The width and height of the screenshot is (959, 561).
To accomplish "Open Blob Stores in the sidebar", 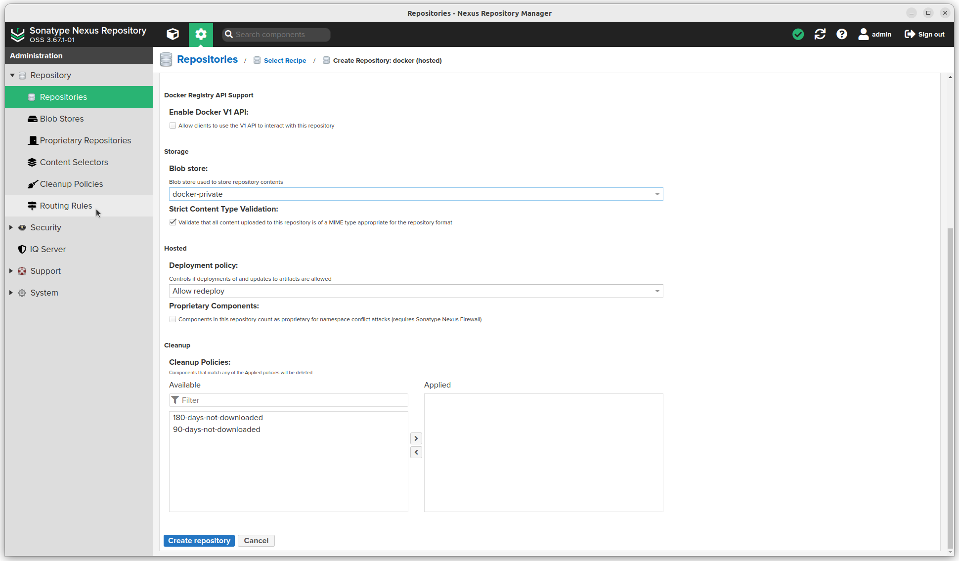I will point(79,119).
